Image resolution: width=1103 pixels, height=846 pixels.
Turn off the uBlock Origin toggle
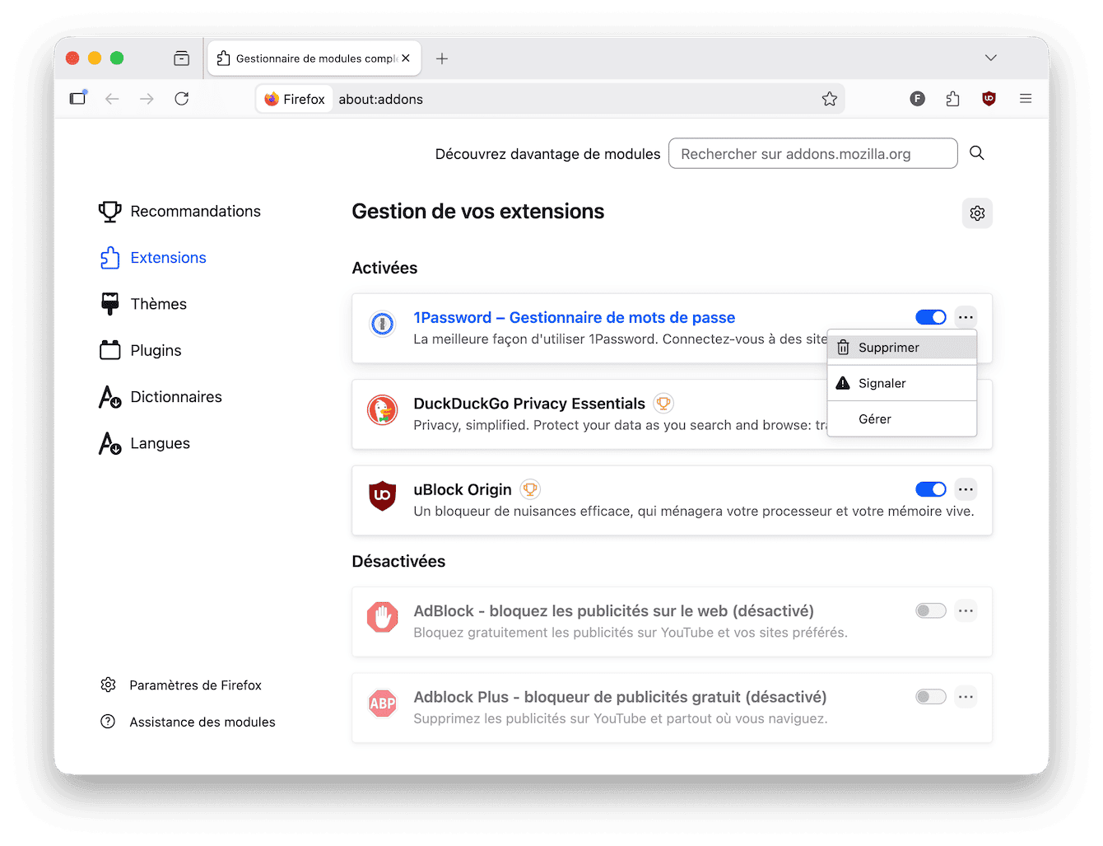[x=930, y=488]
